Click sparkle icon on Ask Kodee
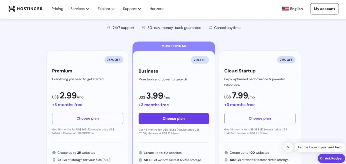Viewport: 346px width, 164px height. tap(321, 158)
